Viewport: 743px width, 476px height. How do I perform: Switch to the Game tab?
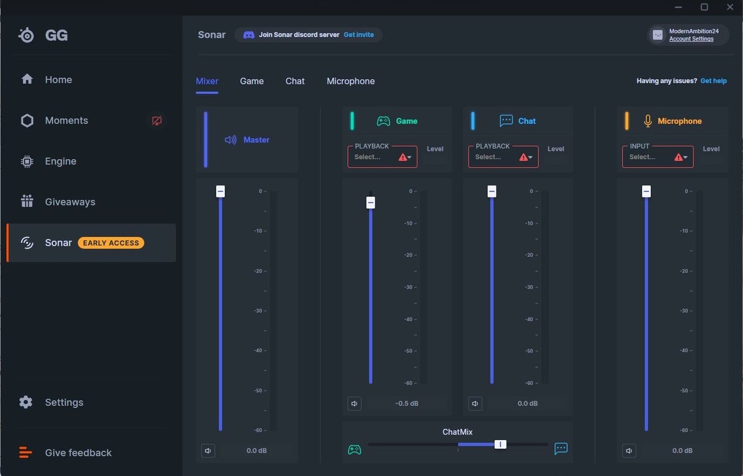coord(252,81)
